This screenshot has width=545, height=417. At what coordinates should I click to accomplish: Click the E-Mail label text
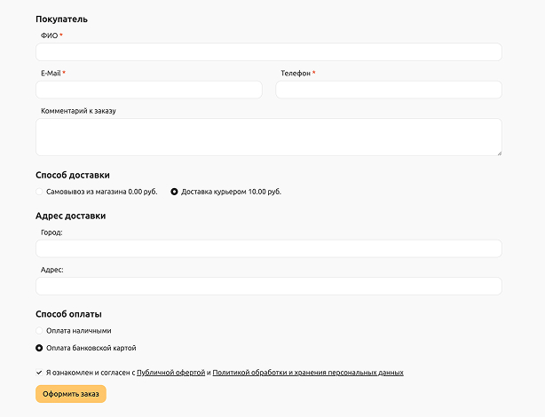(51, 74)
